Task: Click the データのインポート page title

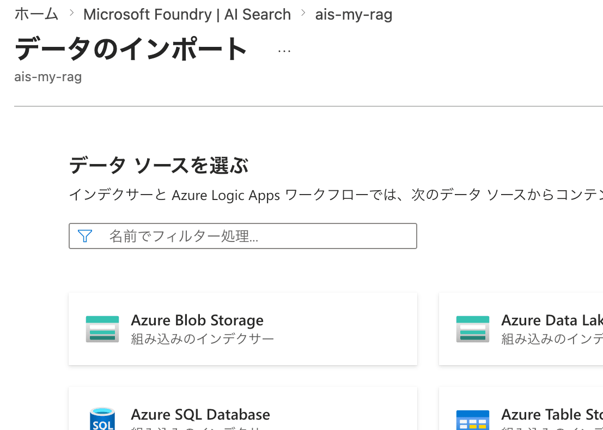Action: tap(131, 49)
